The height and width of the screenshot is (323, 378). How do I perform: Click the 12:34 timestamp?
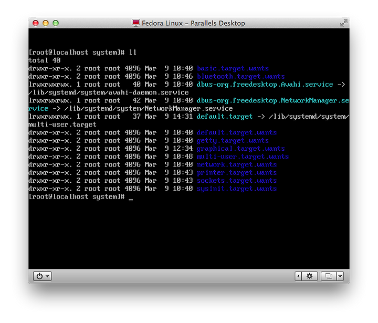(x=183, y=149)
